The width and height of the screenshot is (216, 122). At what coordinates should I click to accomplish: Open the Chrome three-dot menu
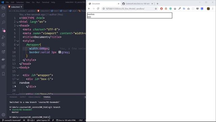[213, 8]
